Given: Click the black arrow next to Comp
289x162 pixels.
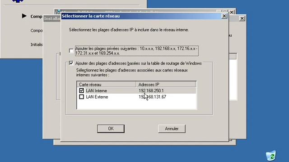Looking at the screenshot, I should tap(24, 16).
